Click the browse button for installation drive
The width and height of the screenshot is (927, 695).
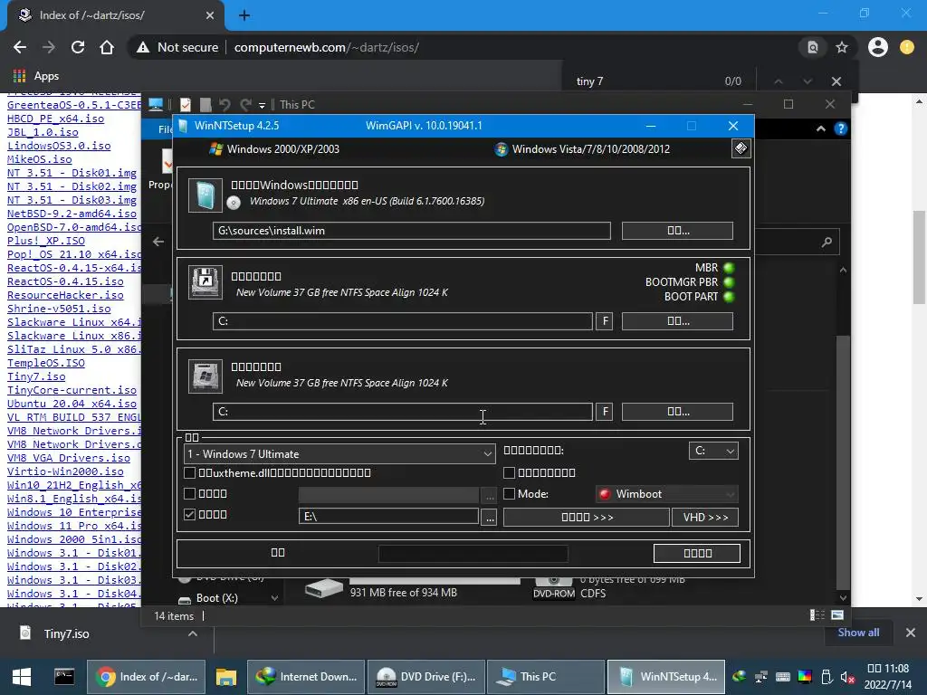point(677,412)
